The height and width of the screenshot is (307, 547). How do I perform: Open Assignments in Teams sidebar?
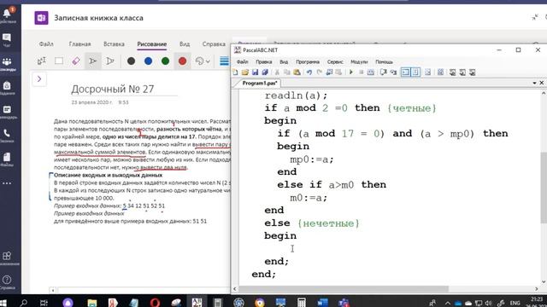[7, 88]
